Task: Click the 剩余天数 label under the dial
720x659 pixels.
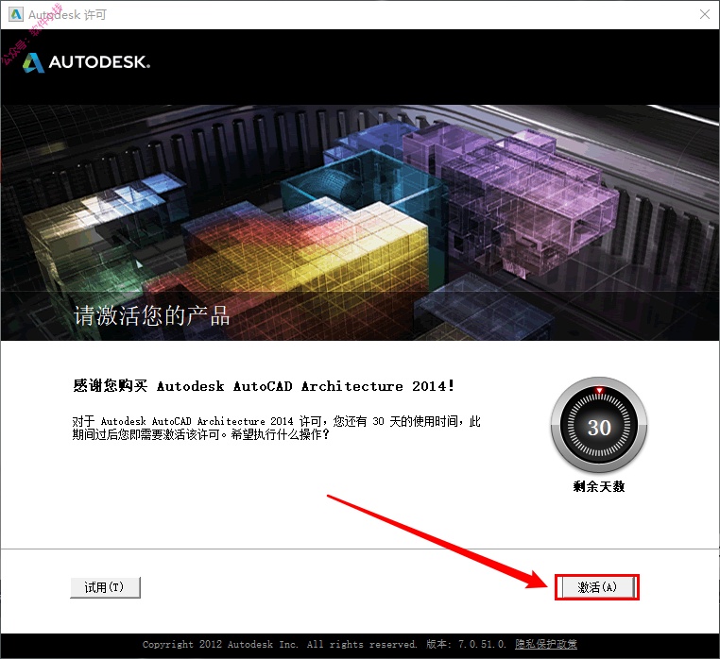Action: (x=599, y=486)
